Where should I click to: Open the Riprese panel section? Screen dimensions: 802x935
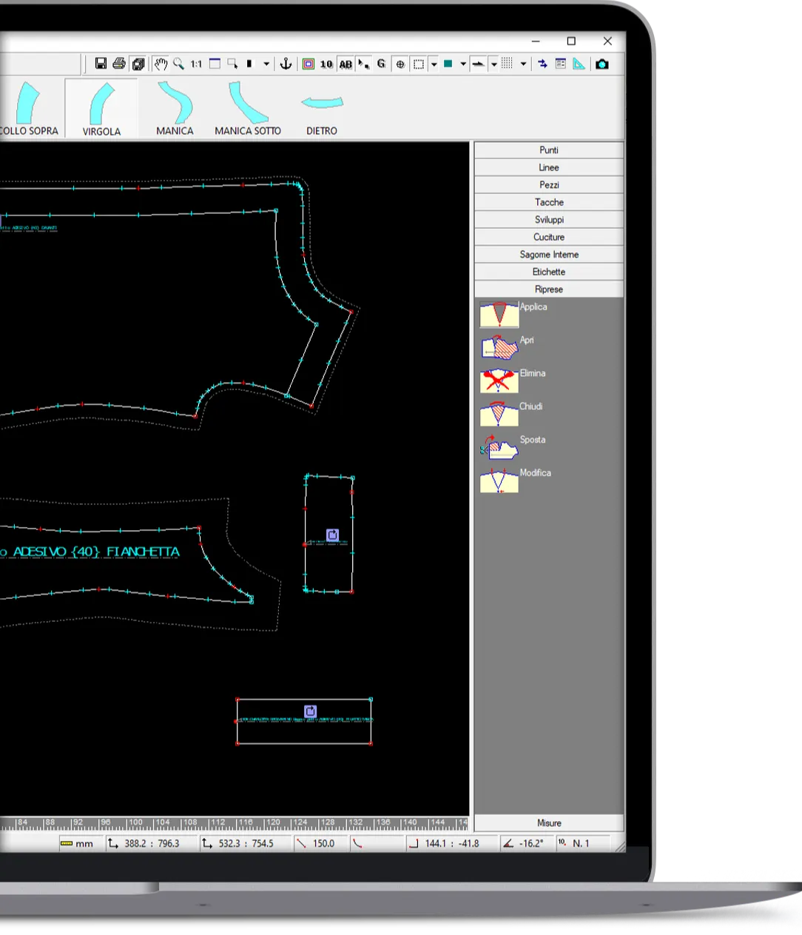pyautogui.click(x=549, y=289)
